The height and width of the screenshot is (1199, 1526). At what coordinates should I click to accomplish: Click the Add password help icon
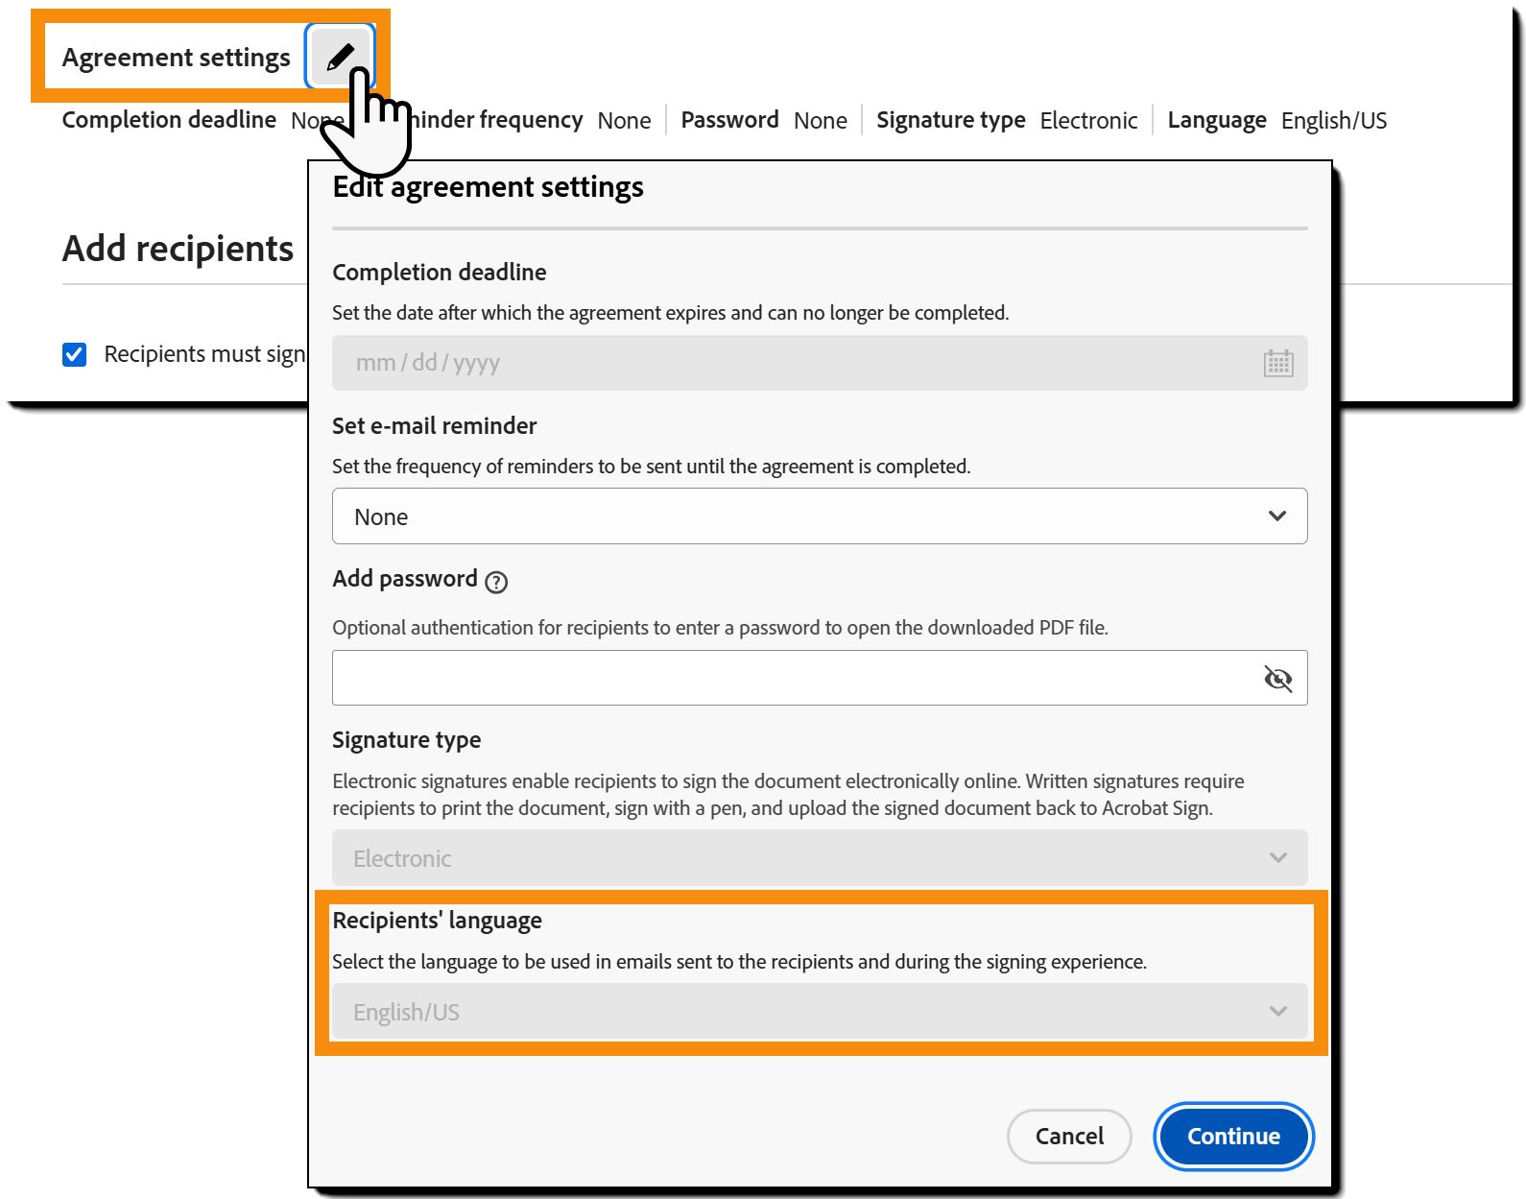496,582
